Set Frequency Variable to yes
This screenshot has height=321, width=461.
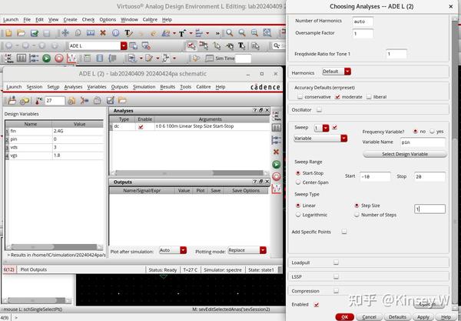click(432, 132)
